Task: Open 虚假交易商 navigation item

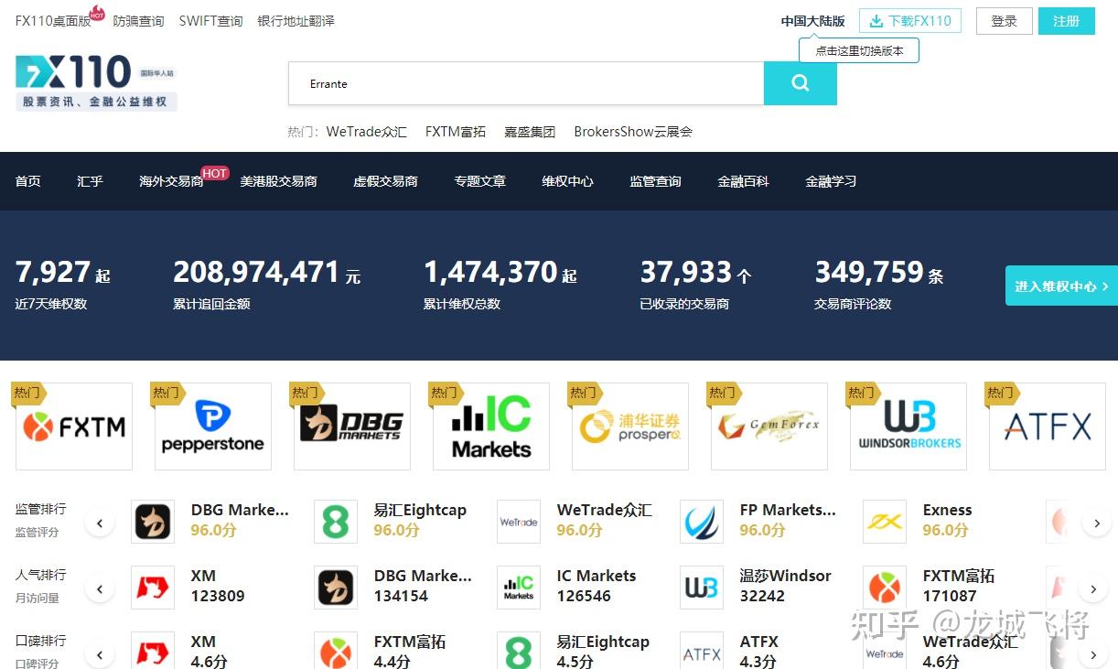Action: (385, 181)
